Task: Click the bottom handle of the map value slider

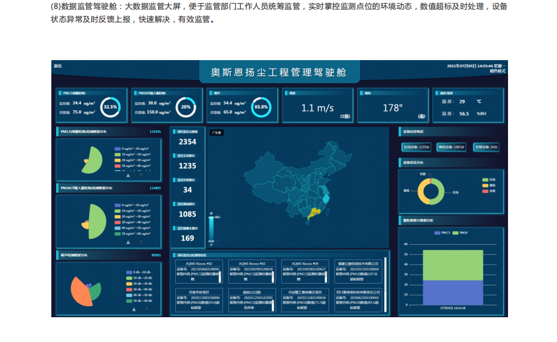Action: (x=211, y=242)
